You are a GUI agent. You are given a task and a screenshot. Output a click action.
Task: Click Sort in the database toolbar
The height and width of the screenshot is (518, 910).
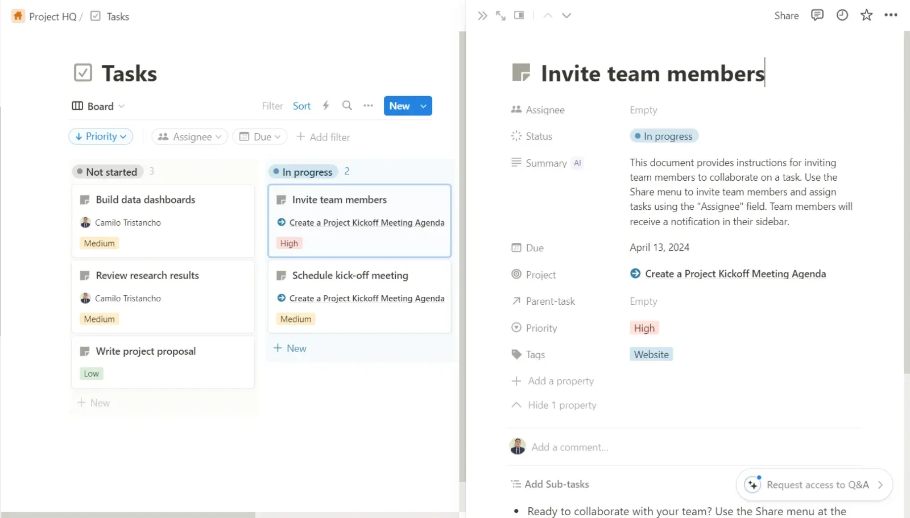click(301, 106)
